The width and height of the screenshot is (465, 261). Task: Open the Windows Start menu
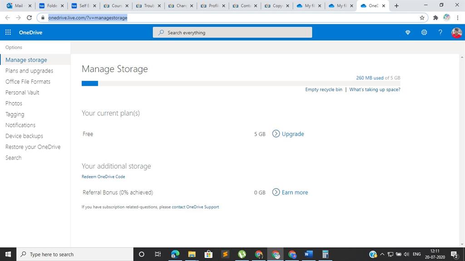(8, 254)
